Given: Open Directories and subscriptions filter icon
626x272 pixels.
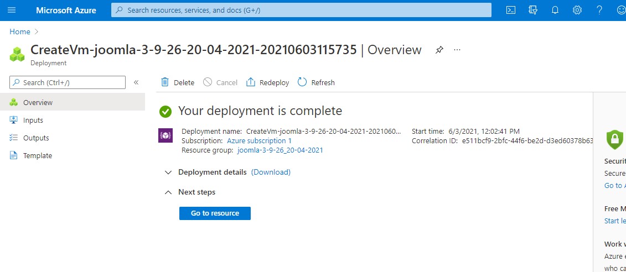Looking at the screenshot, I should tap(532, 11).
